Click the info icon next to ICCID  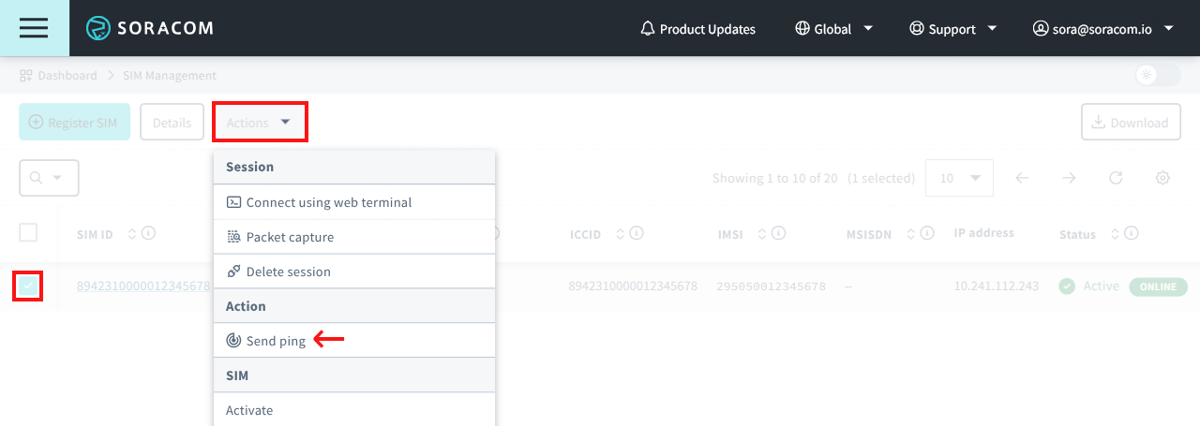click(x=637, y=233)
